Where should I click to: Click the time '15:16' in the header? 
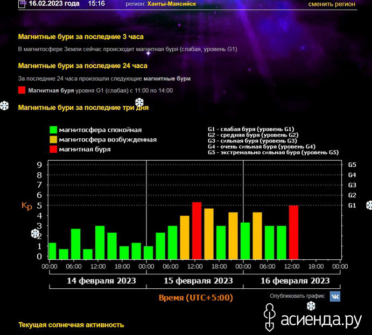pyautogui.click(x=96, y=4)
